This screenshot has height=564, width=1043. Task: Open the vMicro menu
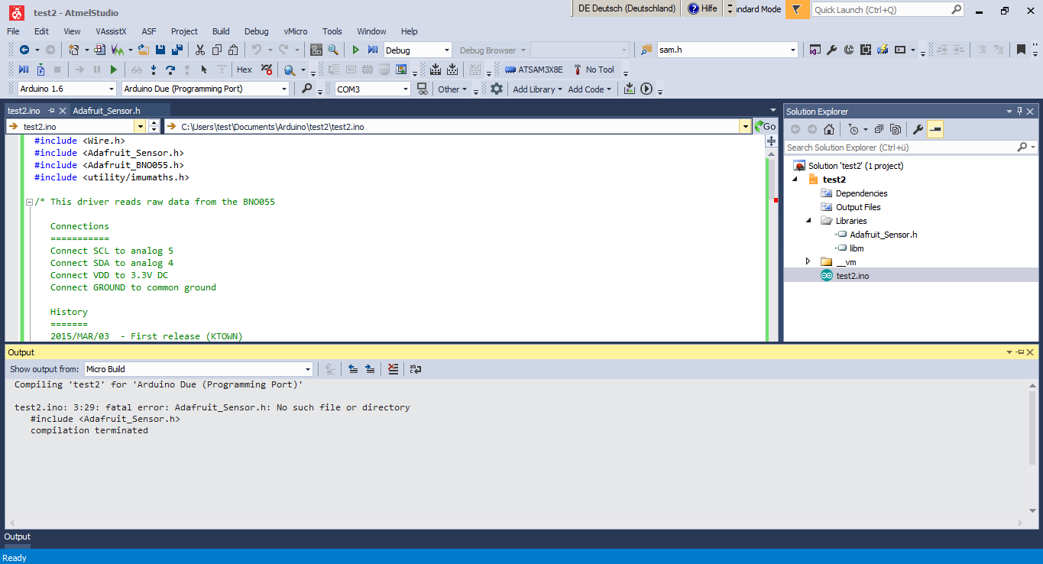pyautogui.click(x=296, y=31)
